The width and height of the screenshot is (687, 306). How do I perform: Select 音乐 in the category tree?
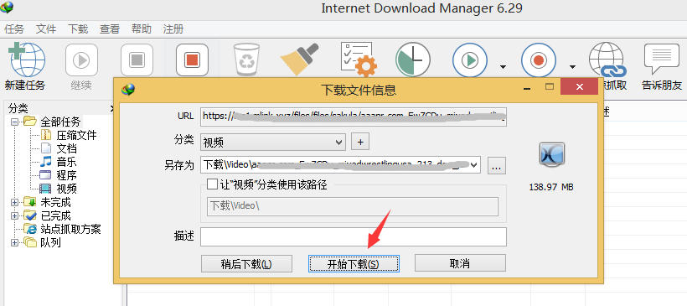66,162
